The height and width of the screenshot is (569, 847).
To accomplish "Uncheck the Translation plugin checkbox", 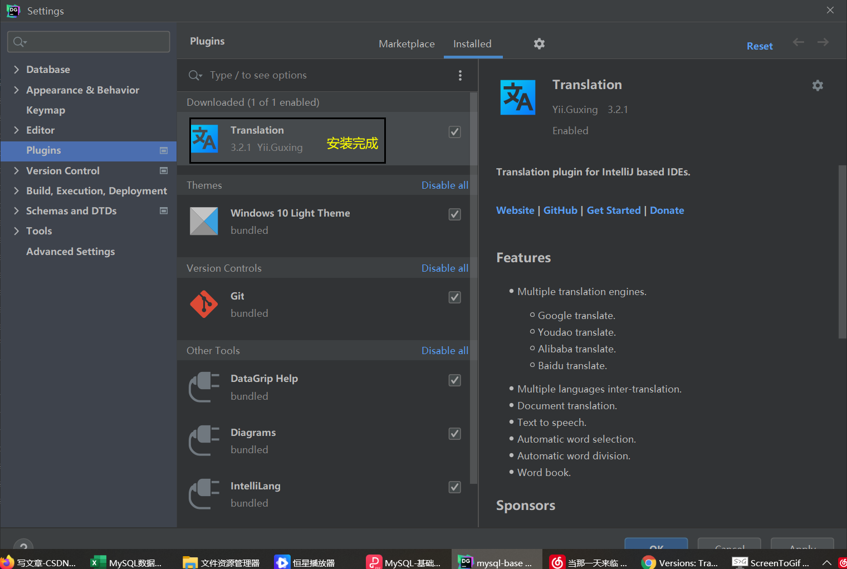I will click(454, 131).
